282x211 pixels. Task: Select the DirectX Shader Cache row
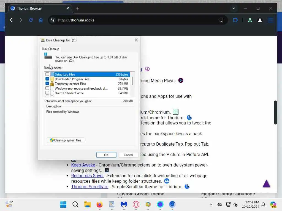pos(87,93)
